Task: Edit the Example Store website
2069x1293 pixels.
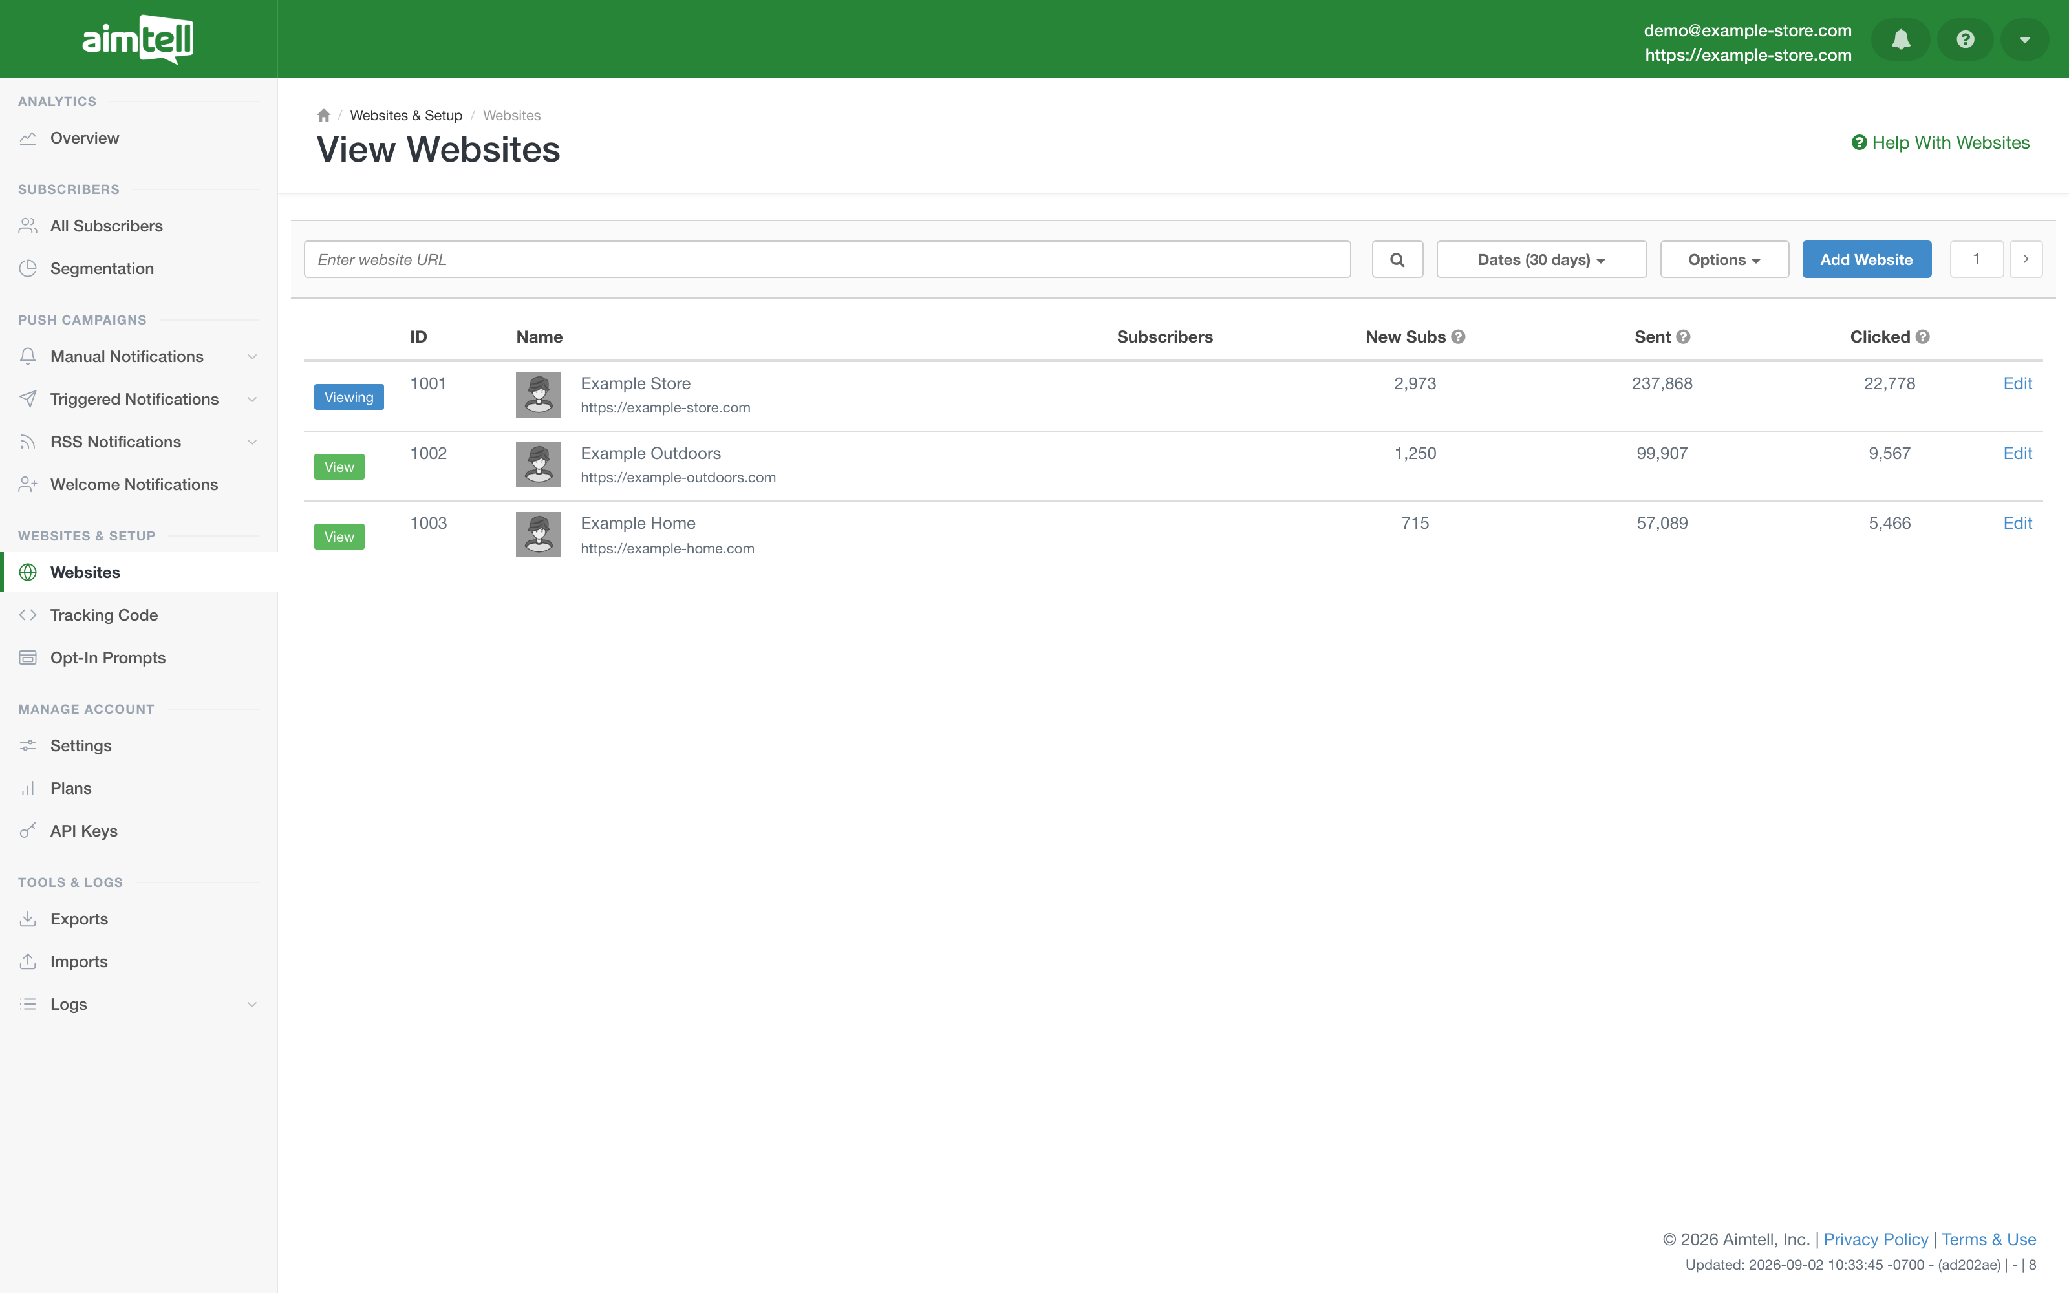Action: click(x=2017, y=383)
